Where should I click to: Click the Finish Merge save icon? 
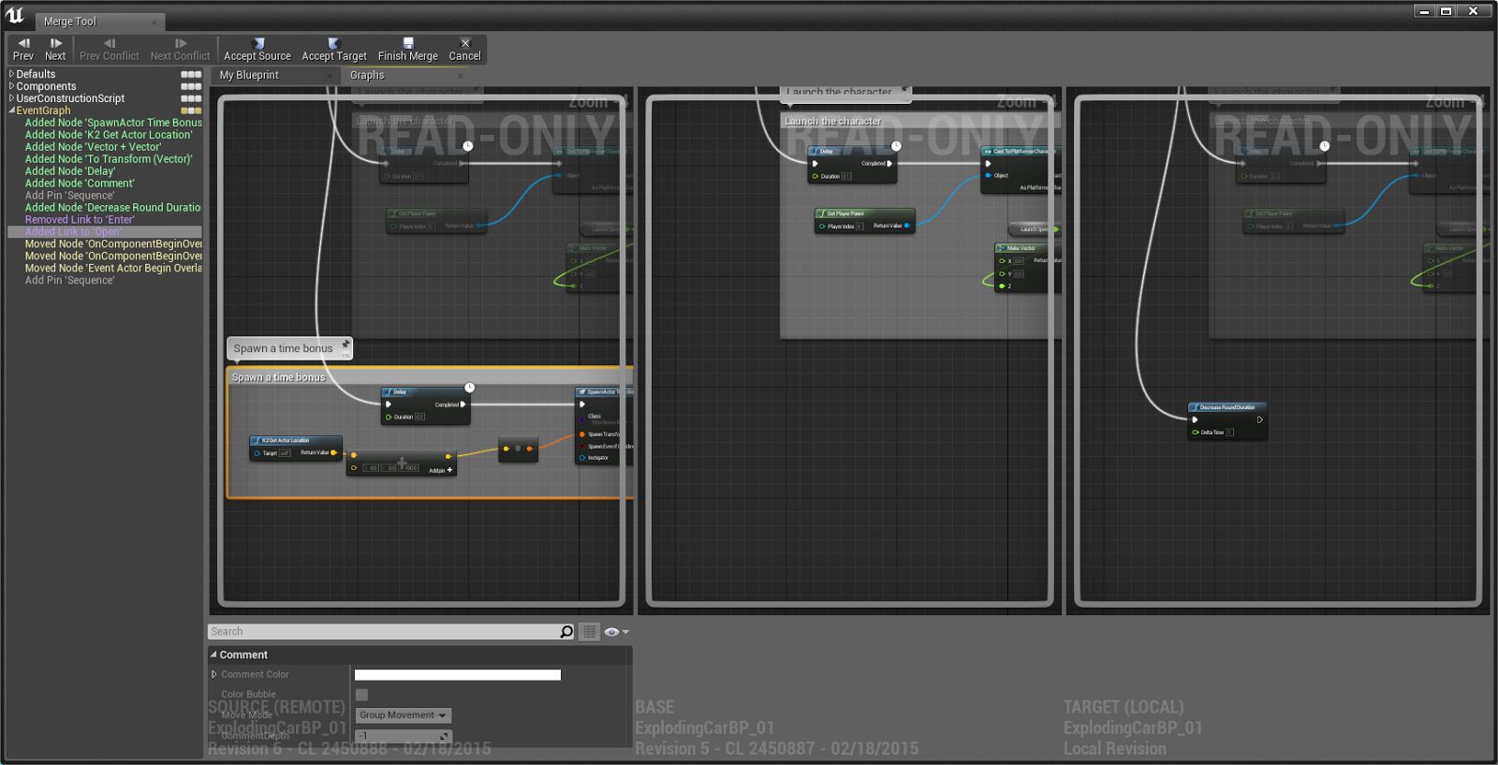point(408,43)
